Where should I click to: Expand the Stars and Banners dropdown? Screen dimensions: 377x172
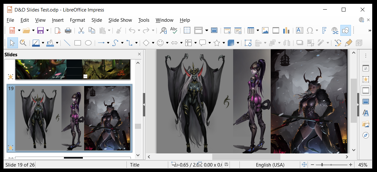click(224, 43)
